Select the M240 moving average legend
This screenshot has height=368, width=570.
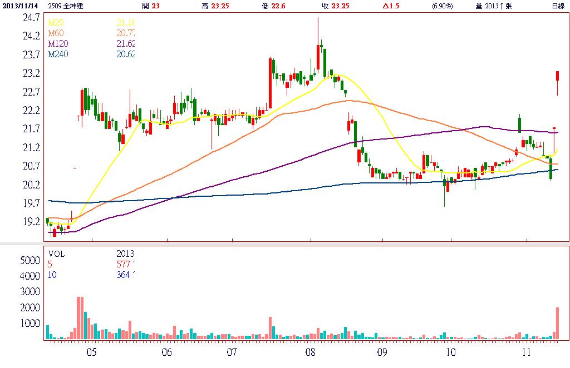click(58, 54)
